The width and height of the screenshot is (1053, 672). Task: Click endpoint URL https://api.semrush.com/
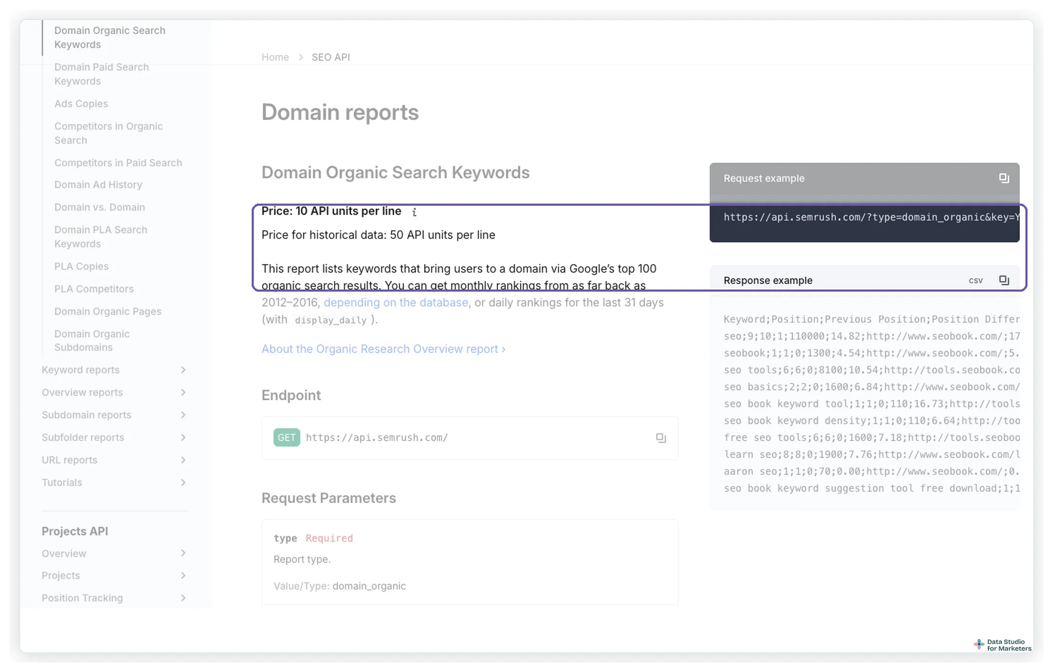[377, 438]
